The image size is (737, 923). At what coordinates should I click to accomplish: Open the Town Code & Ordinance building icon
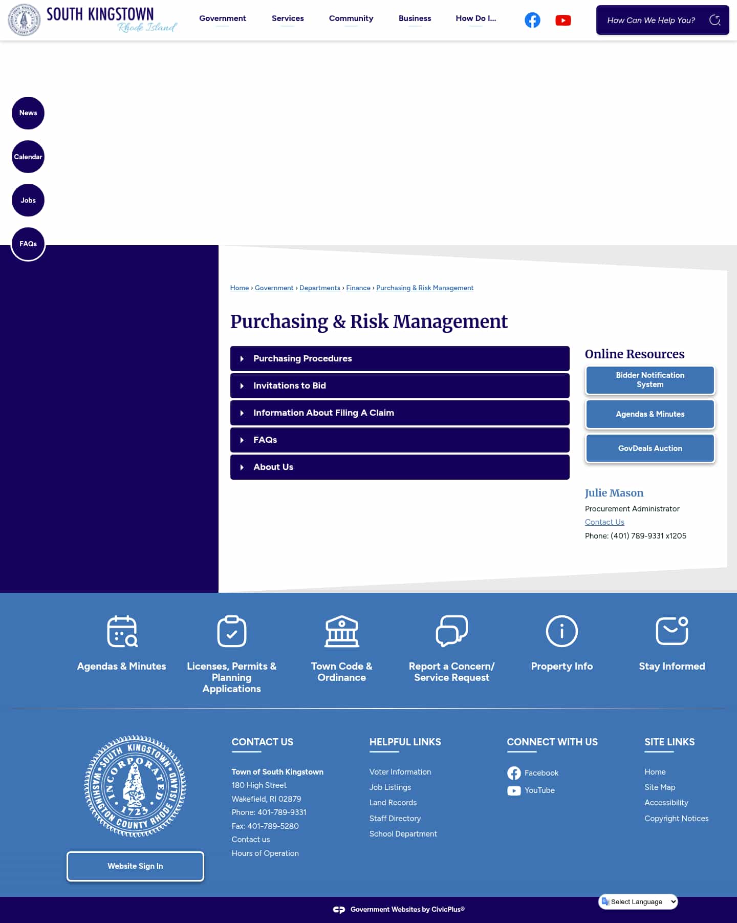coord(342,631)
